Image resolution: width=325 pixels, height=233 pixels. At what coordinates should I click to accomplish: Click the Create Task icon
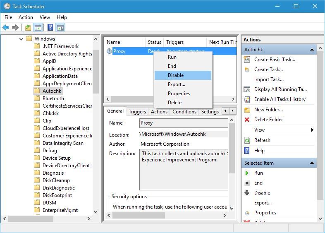tap(247, 70)
